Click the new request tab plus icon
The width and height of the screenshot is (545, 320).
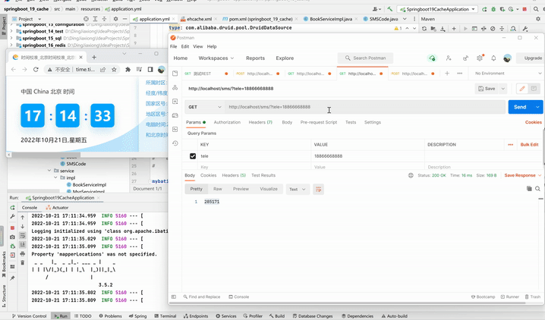click(448, 74)
